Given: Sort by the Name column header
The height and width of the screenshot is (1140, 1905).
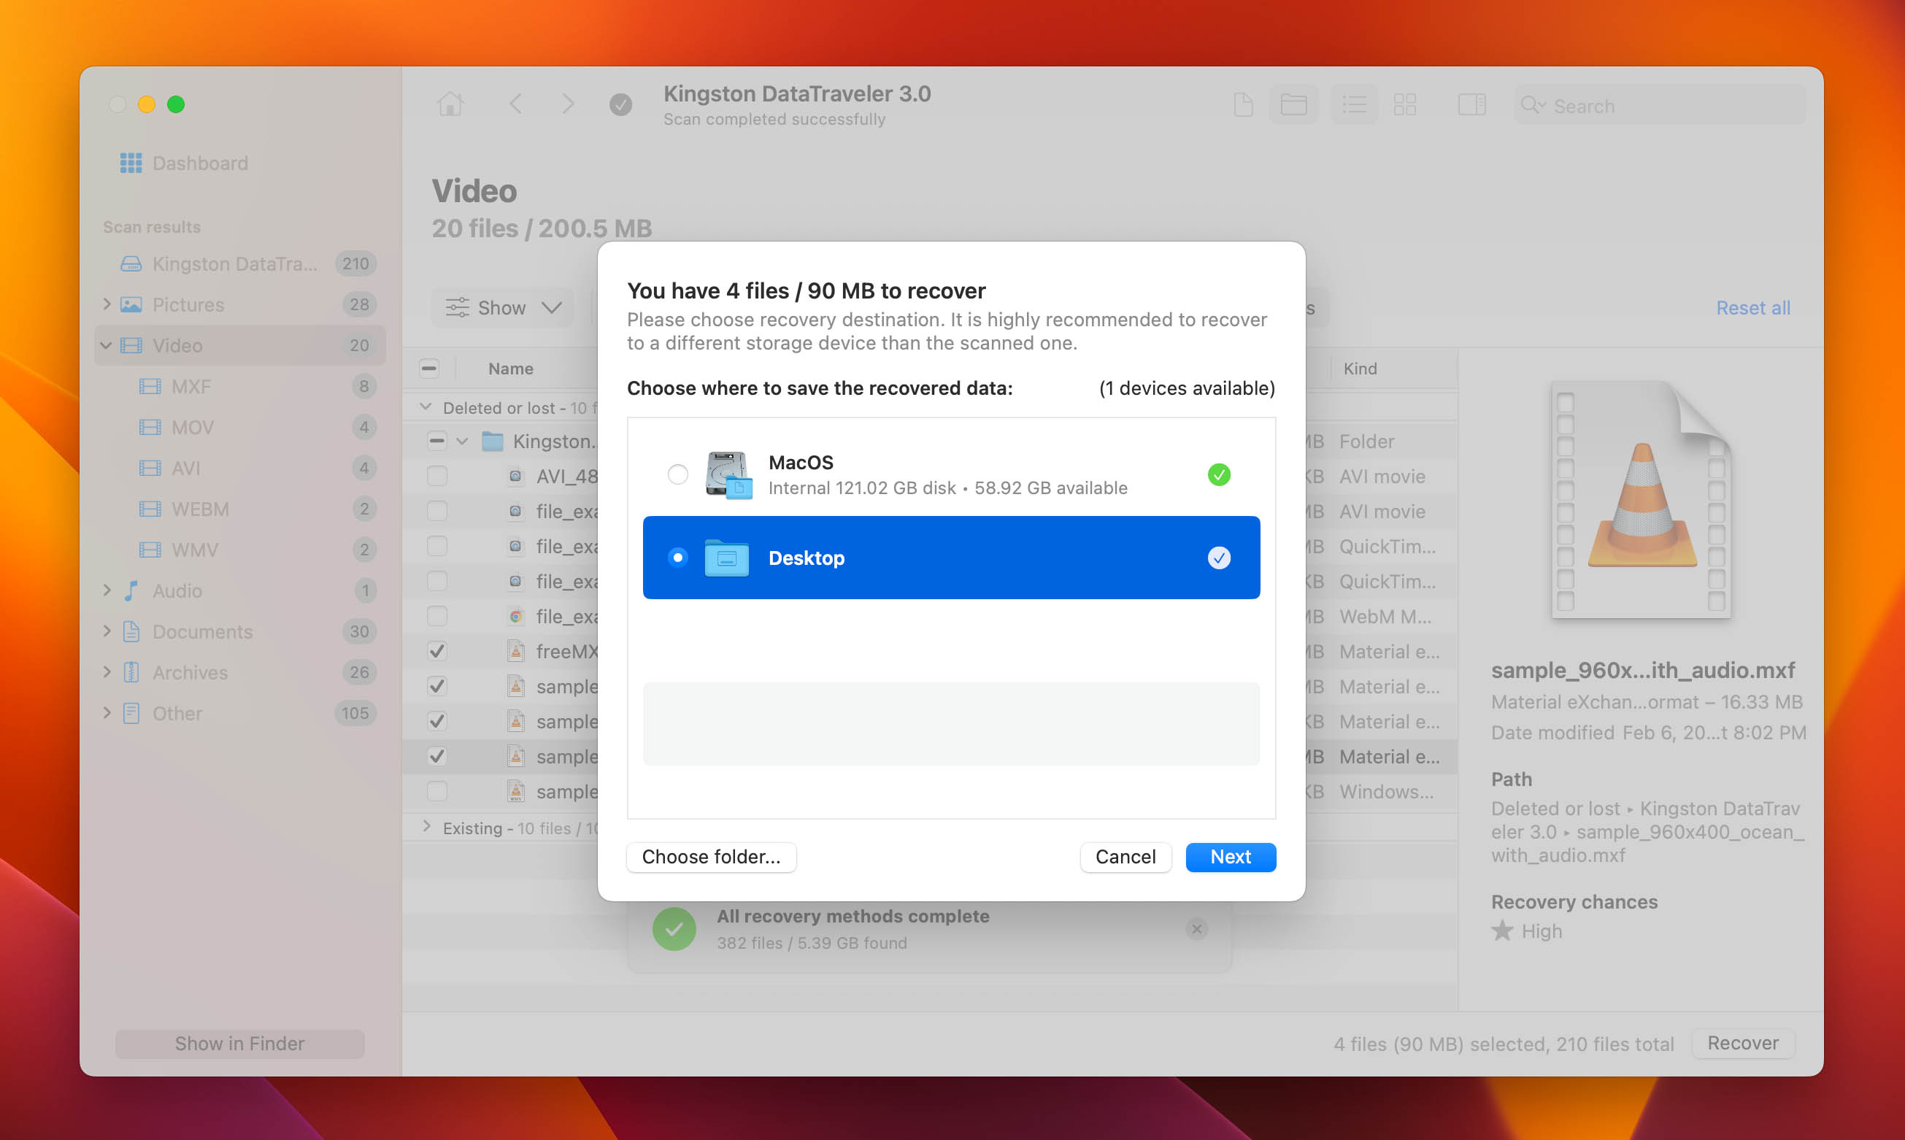Looking at the screenshot, I should (511, 369).
